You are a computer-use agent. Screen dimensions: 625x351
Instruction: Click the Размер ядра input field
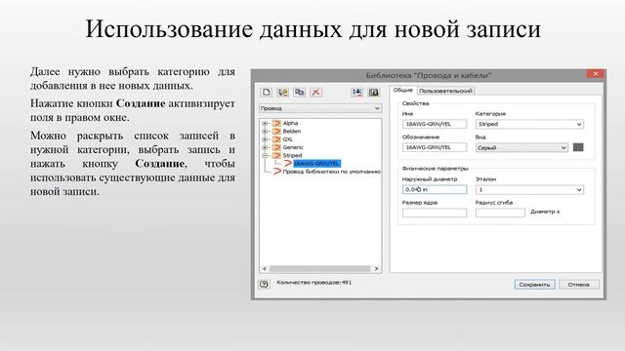[x=435, y=213]
